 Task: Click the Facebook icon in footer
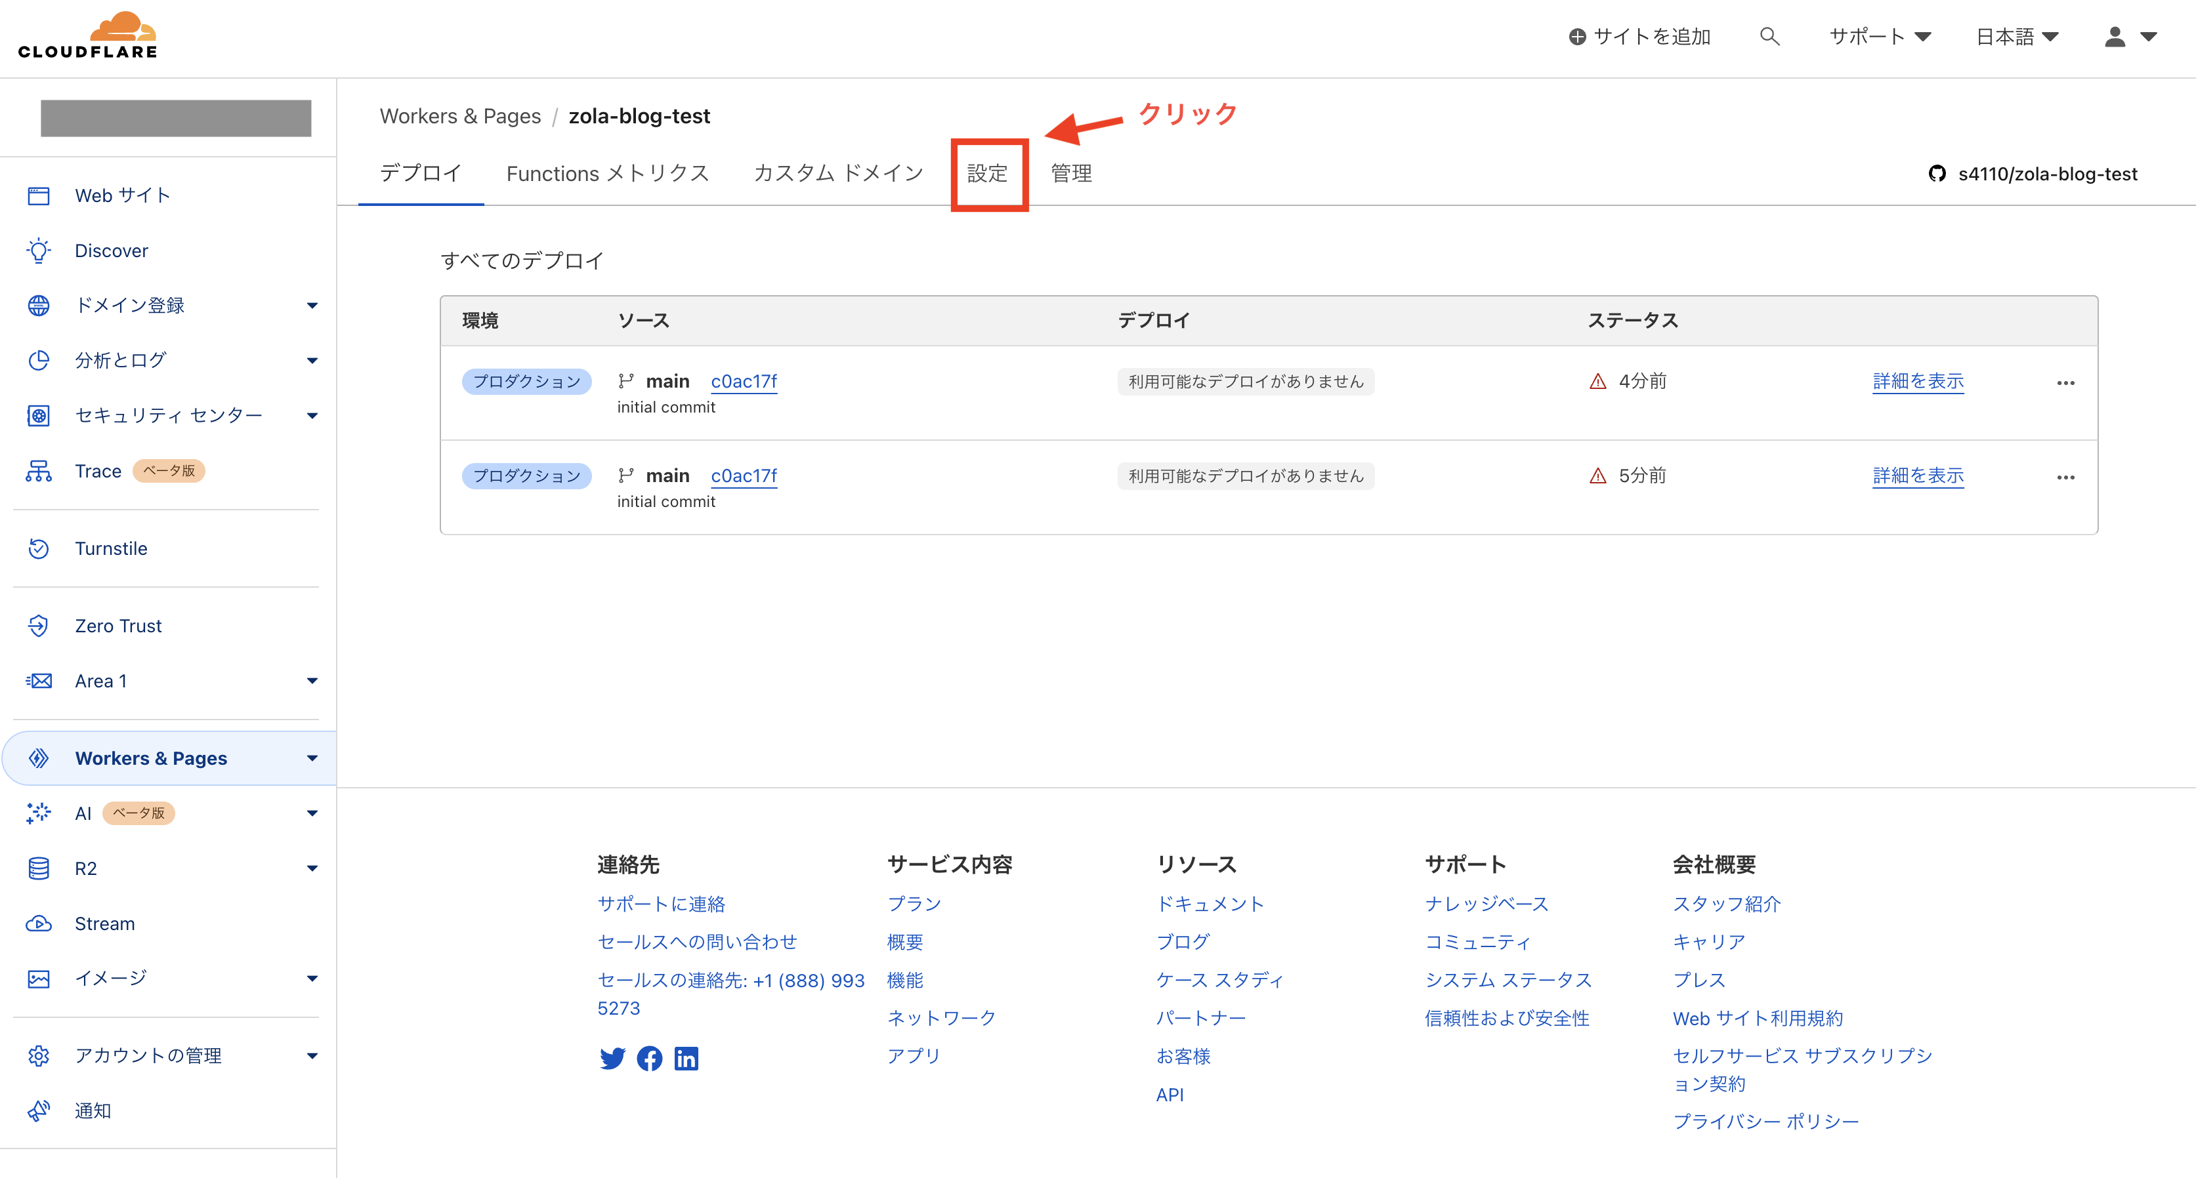(648, 1058)
